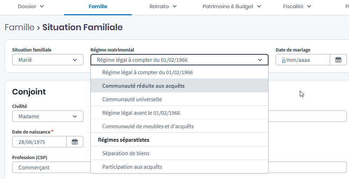The width and height of the screenshot is (349, 179).
Task: Expand the Situation familiale dropdown
Action: click(48, 60)
